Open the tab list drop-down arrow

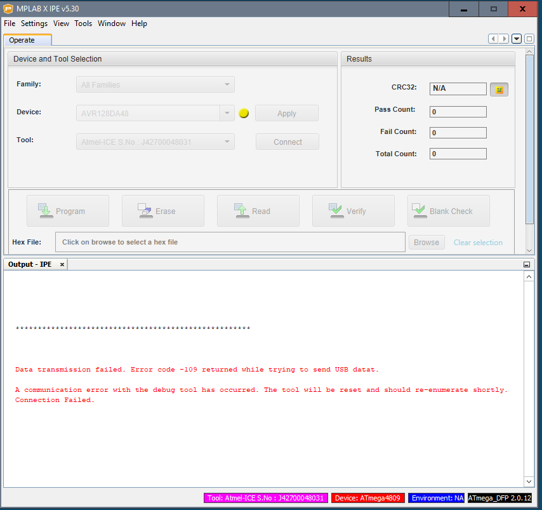point(517,39)
